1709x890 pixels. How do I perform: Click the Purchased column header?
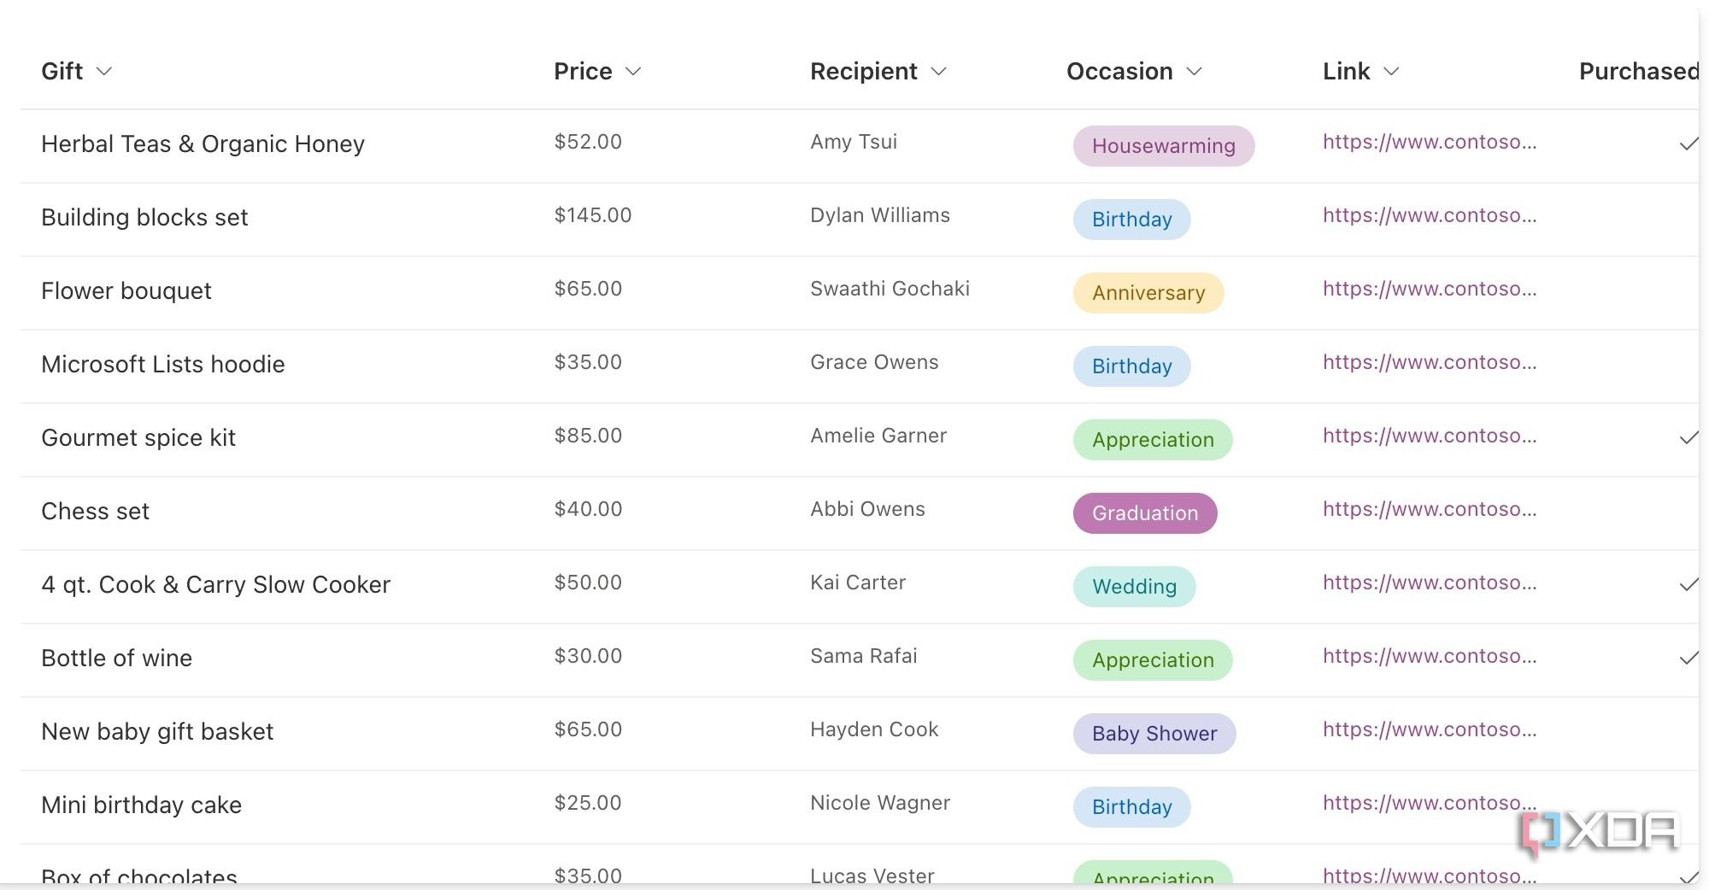[1637, 72]
